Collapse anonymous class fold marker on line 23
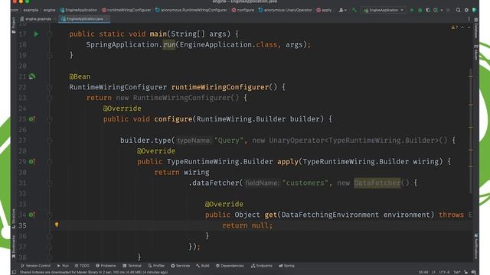This screenshot has height=275, width=490. click(x=49, y=98)
